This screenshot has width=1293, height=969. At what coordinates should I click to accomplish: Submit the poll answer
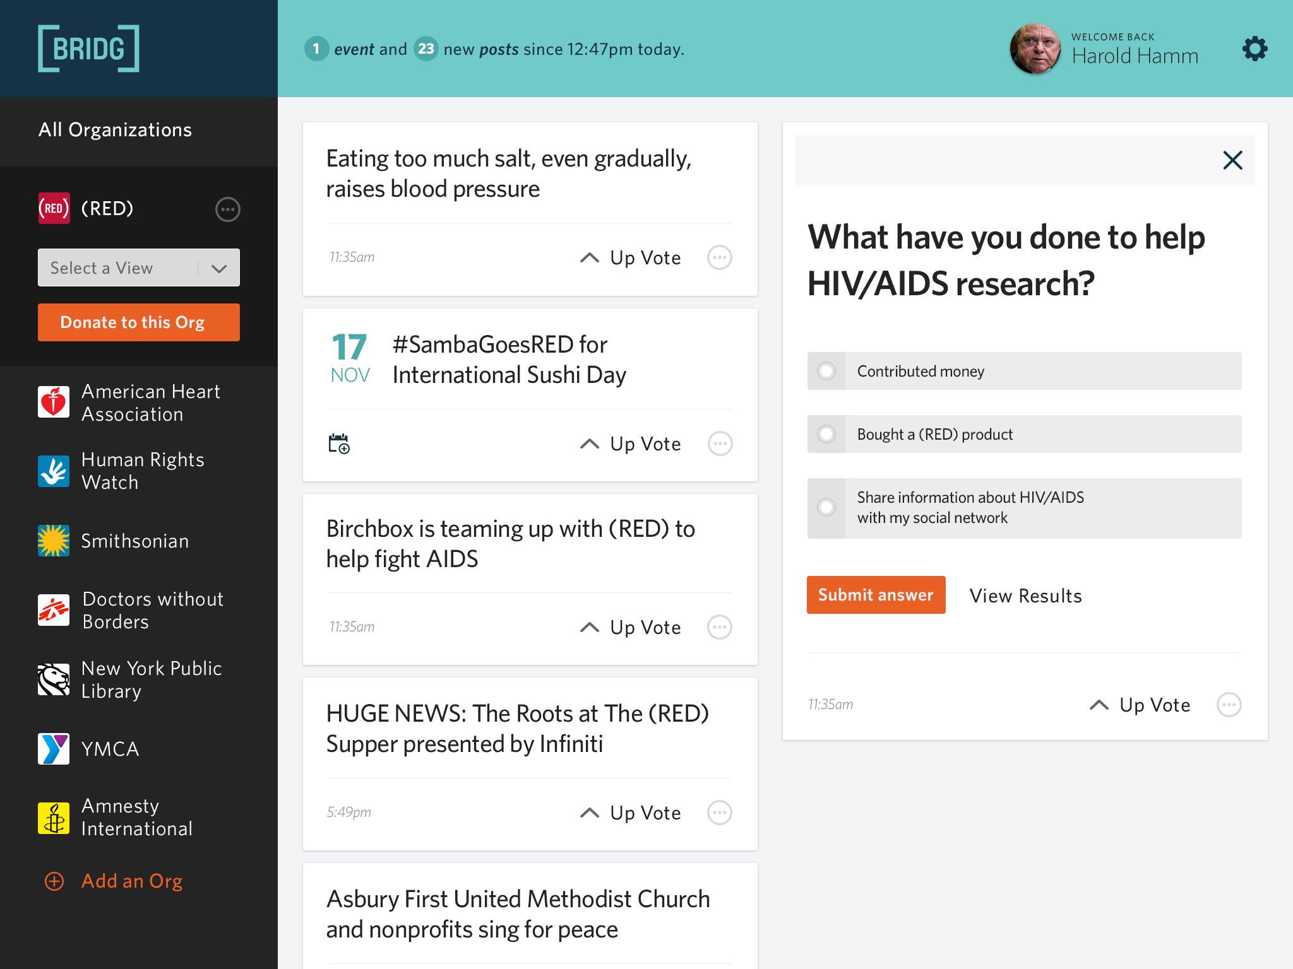(876, 595)
